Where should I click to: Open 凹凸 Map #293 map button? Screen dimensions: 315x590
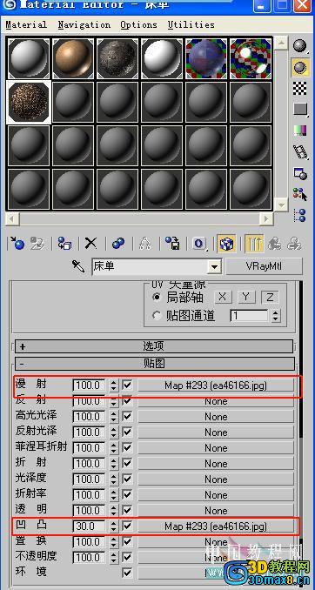tap(215, 526)
